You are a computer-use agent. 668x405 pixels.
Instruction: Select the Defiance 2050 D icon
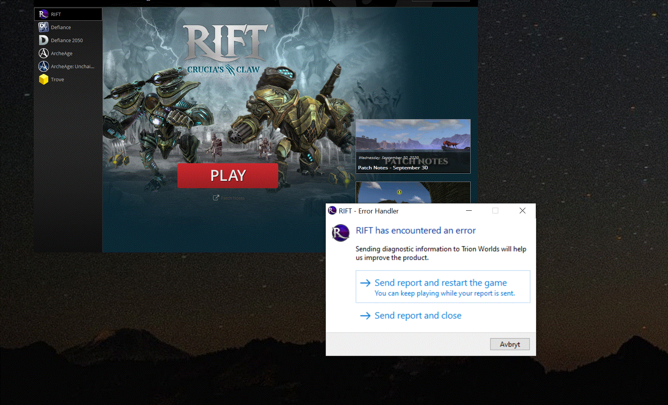tap(44, 40)
